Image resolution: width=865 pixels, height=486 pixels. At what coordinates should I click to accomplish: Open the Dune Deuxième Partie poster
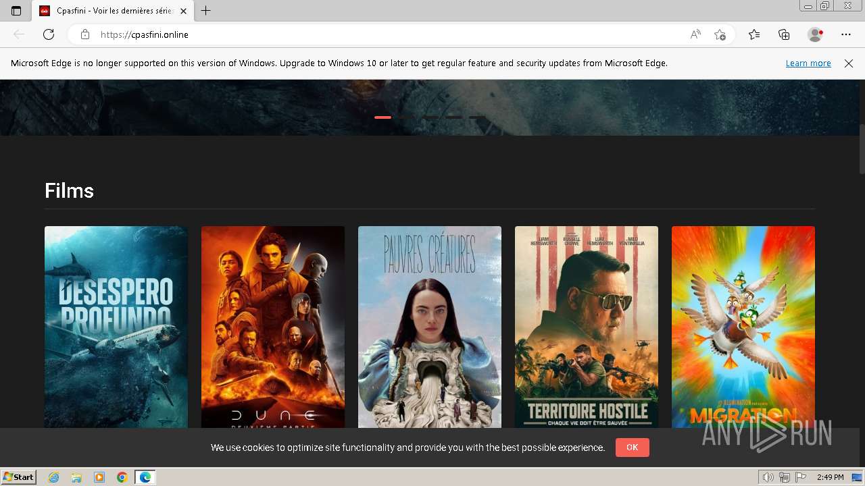click(273, 327)
